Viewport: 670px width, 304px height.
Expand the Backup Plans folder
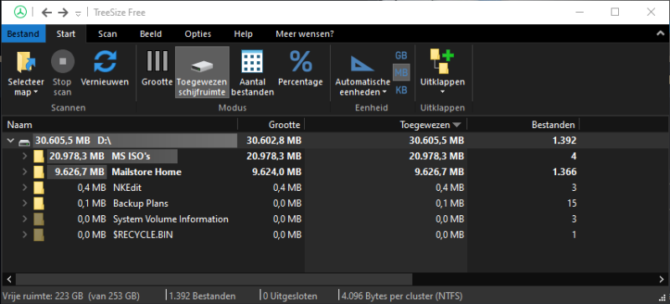(24, 204)
